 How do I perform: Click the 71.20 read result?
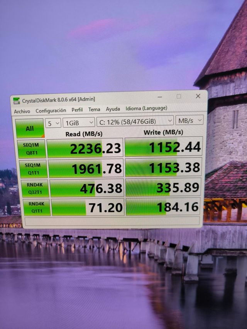(x=88, y=207)
